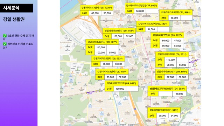Select the '강동리버스트4단지' title label

[x=97, y=8]
